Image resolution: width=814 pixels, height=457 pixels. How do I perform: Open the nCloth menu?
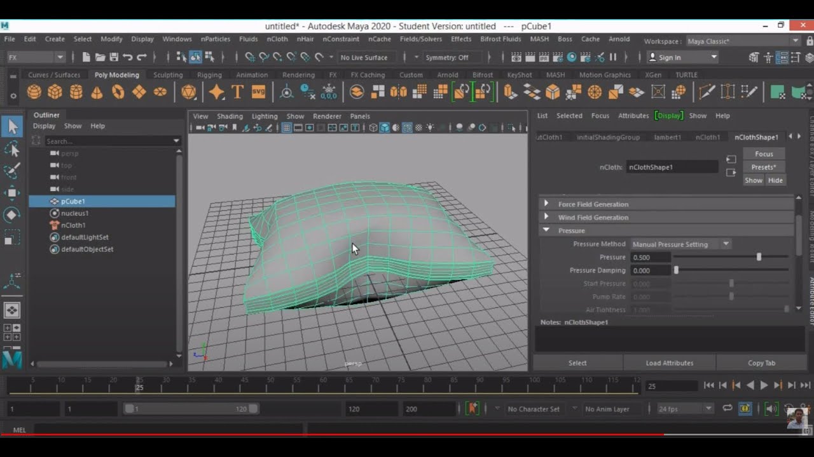coord(277,39)
